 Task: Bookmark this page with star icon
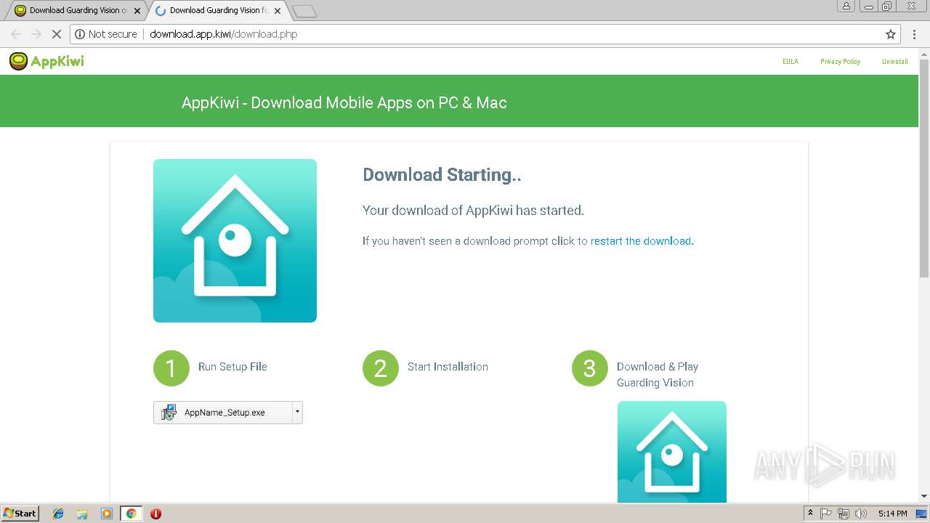(891, 34)
